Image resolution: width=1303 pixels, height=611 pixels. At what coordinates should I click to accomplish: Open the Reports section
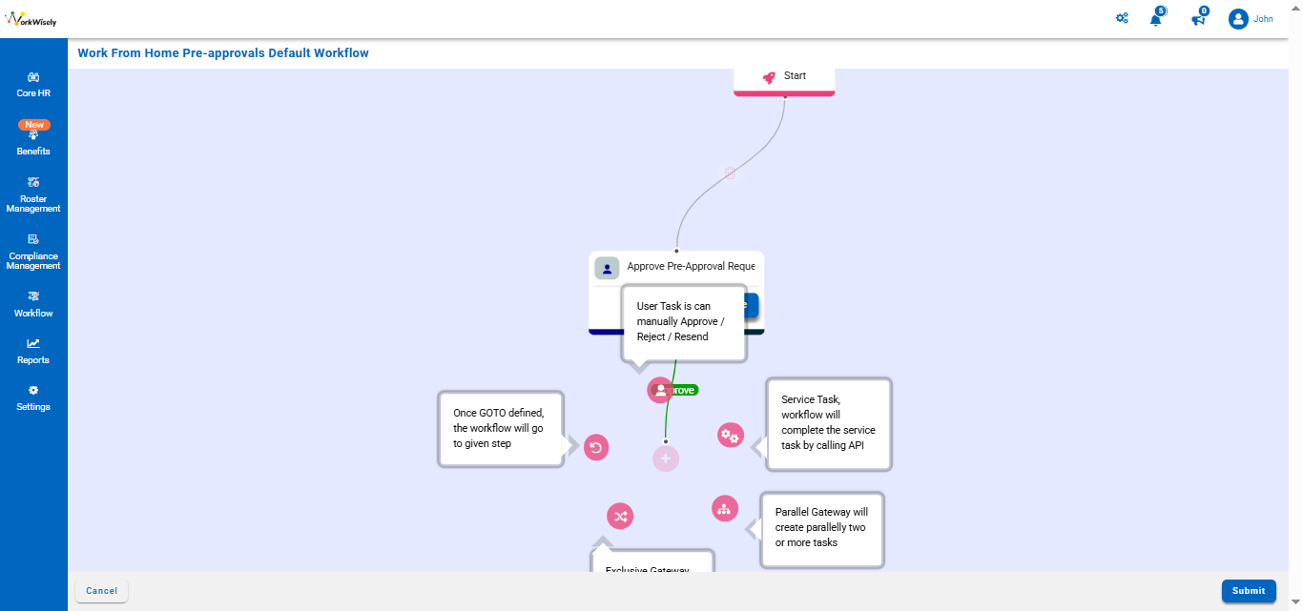click(33, 351)
